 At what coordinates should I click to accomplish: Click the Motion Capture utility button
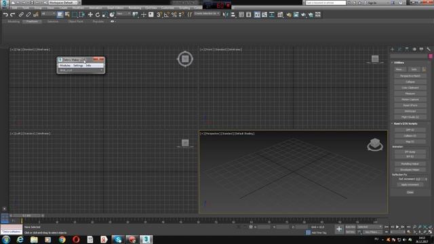click(410, 100)
